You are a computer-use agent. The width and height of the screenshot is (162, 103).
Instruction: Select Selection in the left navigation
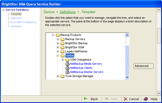click(16, 18)
